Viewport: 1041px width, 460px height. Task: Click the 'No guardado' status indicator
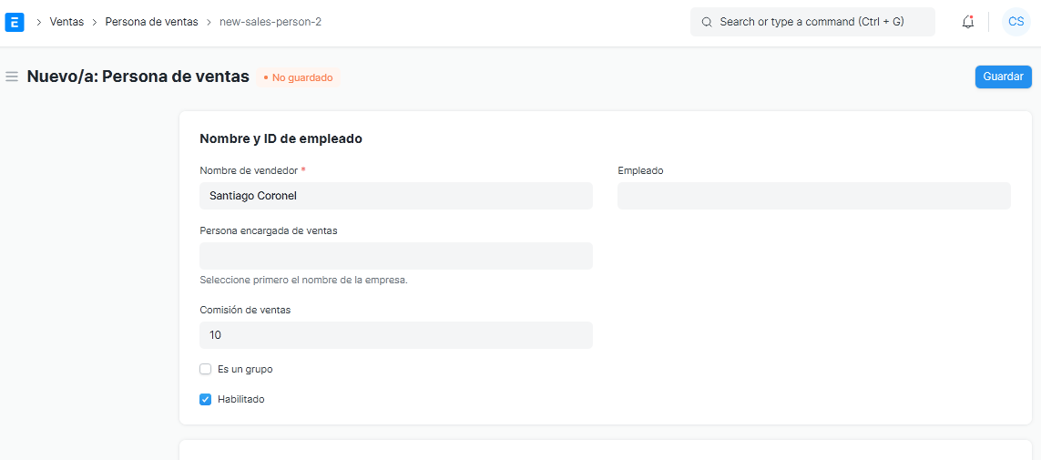coord(298,78)
